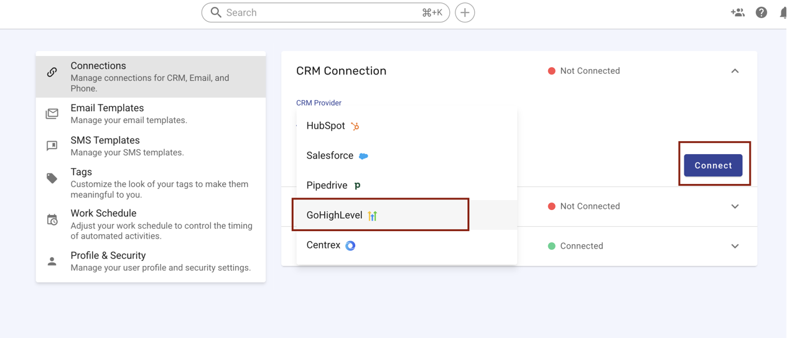This screenshot has width=787, height=338.
Task: Pick Centrex from the provider list
Action: [407, 245]
